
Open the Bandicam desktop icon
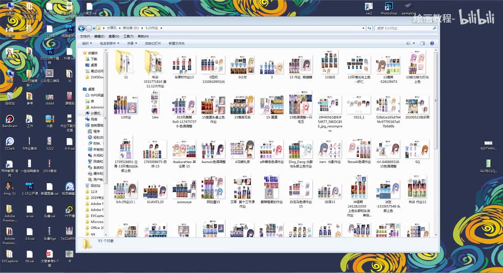10,121
